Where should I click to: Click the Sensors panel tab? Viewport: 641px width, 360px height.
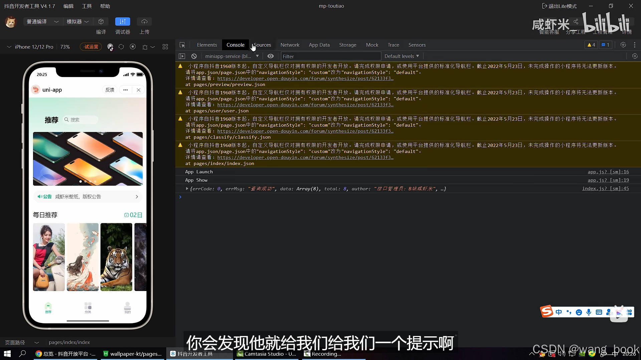click(417, 45)
